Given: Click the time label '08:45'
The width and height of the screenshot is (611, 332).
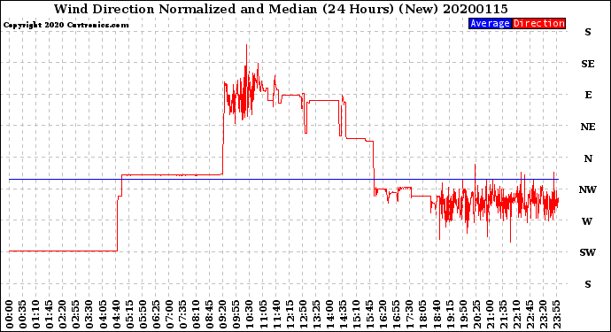Looking at the screenshot, I should (x=209, y=314).
